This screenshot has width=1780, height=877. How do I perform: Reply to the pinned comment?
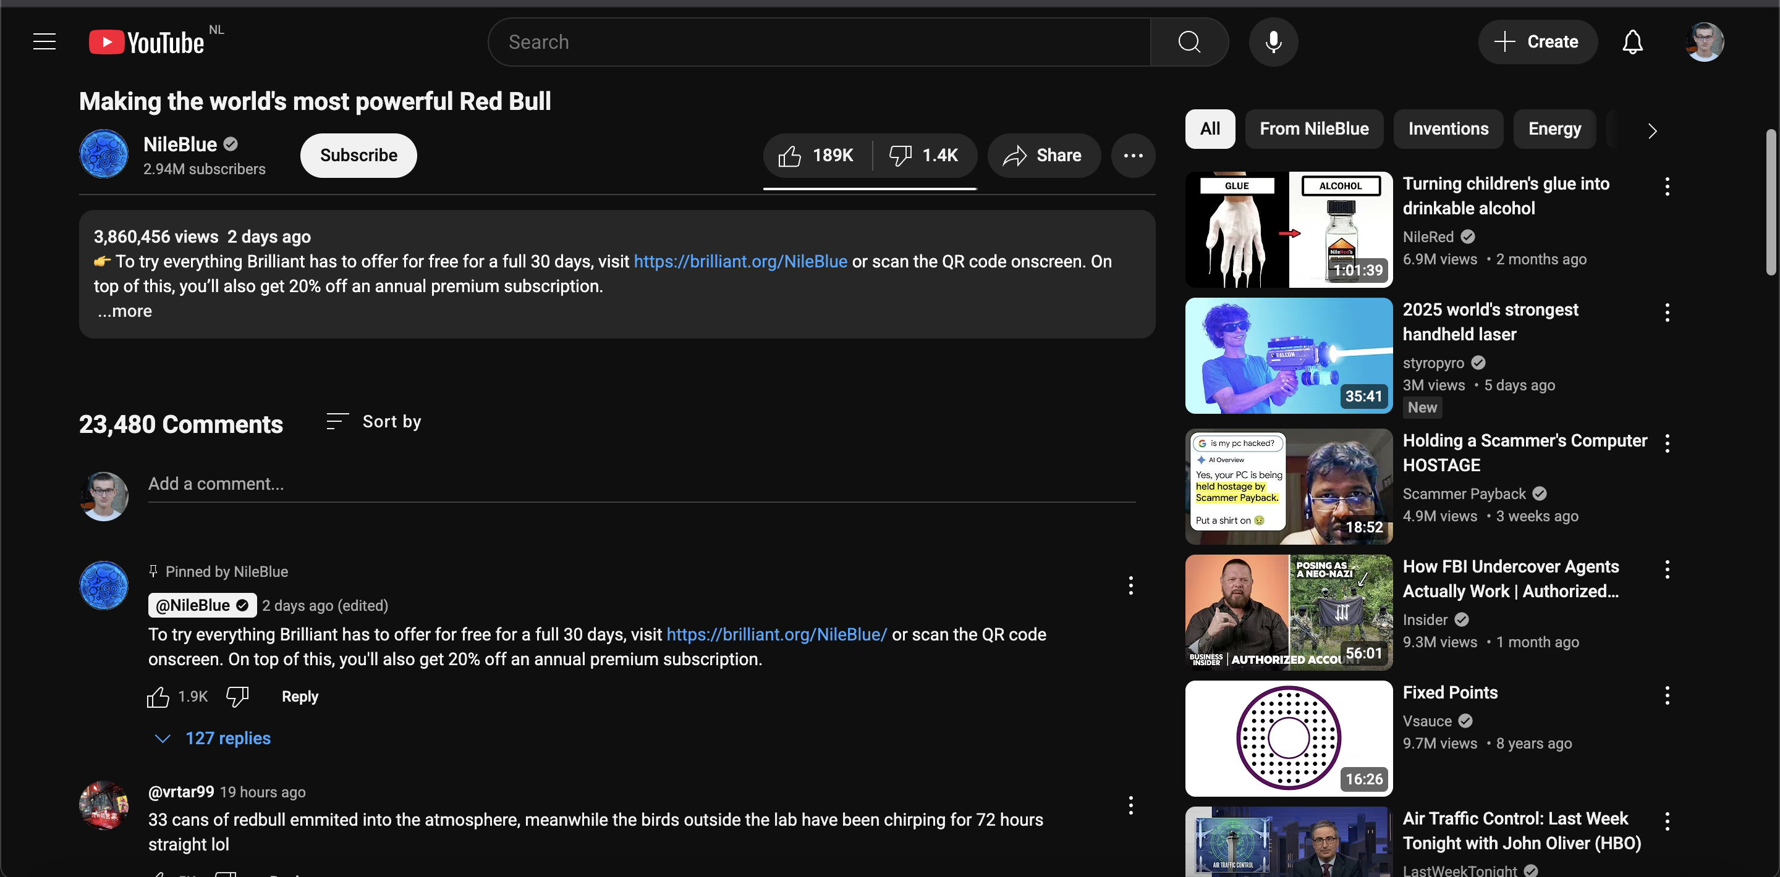tap(300, 697)
